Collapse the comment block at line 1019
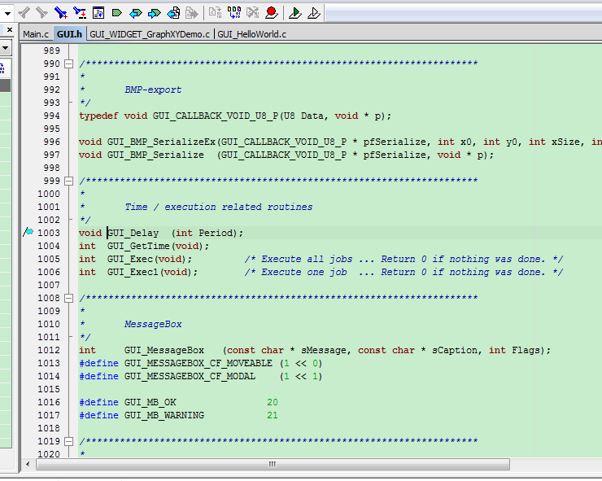Viewport: 602px width, 481px height. tap(68, 441)
